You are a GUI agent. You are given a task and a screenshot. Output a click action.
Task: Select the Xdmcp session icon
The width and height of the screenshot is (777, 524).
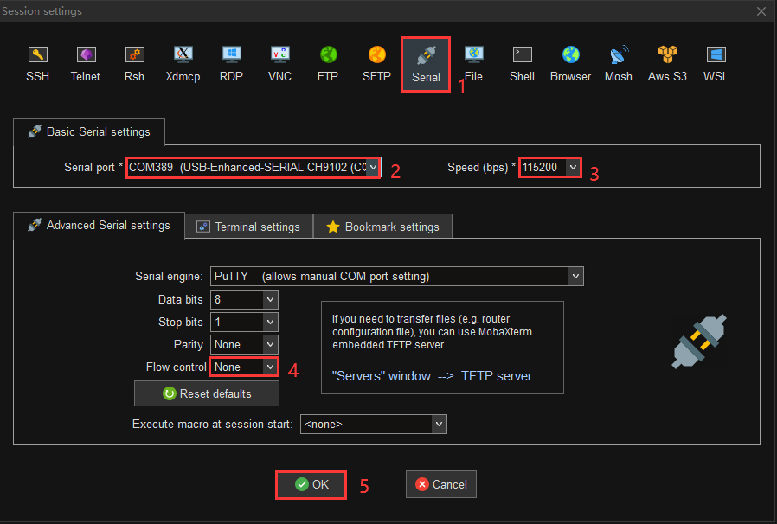click(183, 63)
